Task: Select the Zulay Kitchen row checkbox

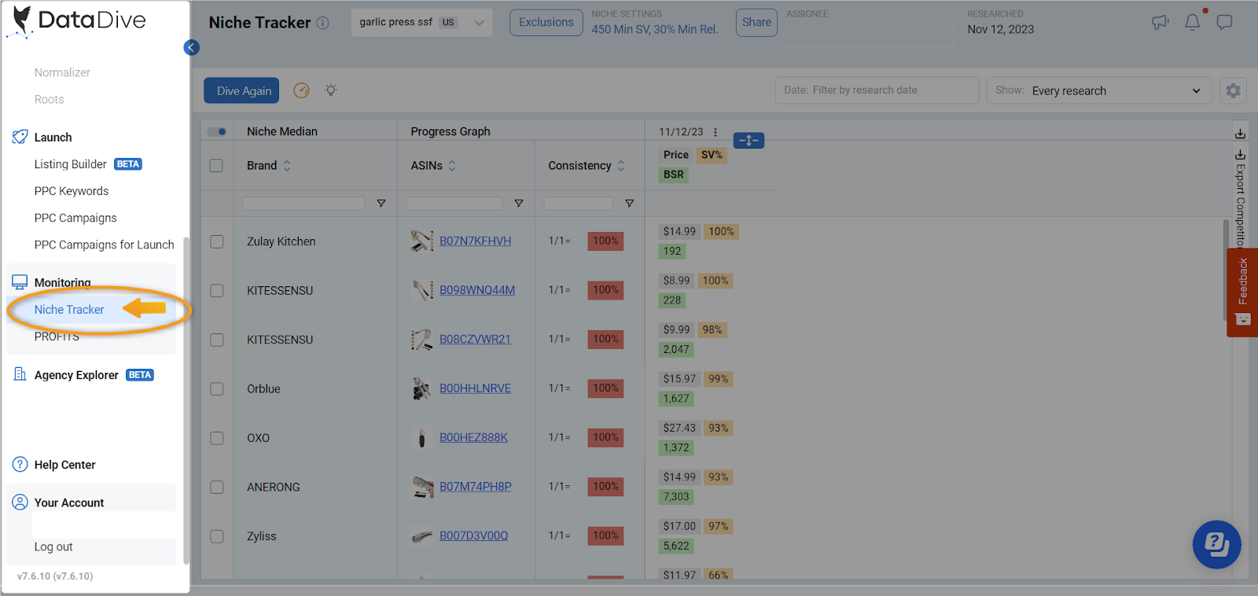Action: [x=216, y=242]
